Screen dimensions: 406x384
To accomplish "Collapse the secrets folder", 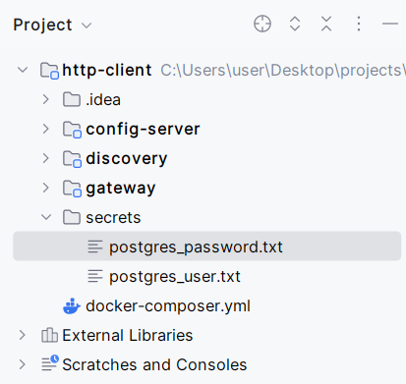I will [46, 217].
